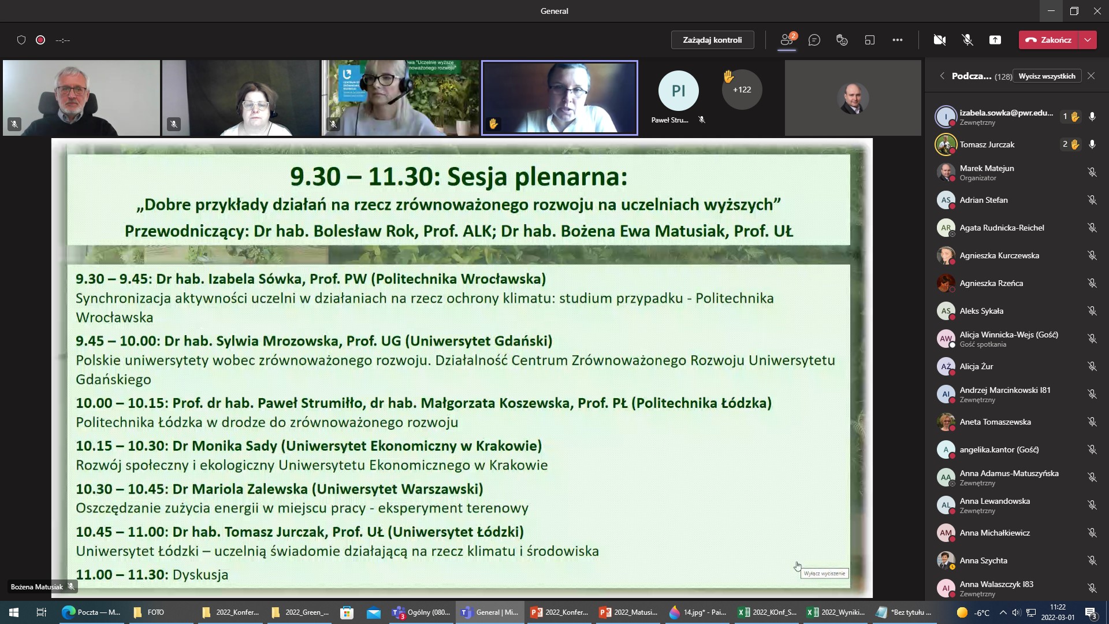Screen dimensions: 1109x624
Task: Open reactions to raise your hand
Action: pyautogui.click(x=841, y=40)
